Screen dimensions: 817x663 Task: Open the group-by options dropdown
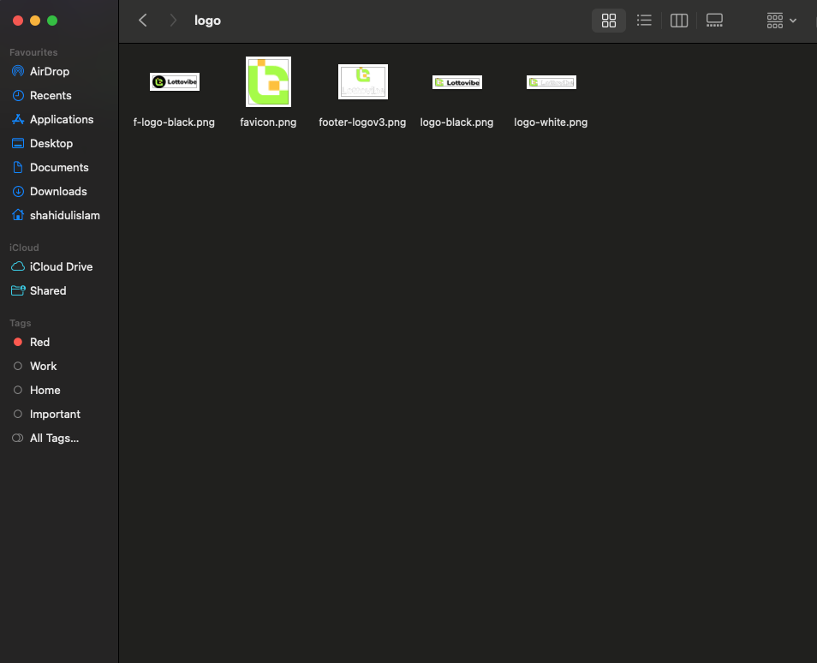click(x=781, y=21)
